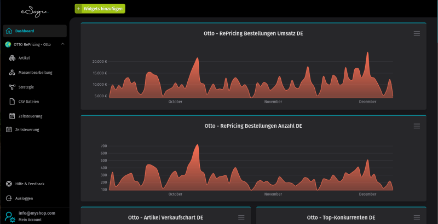This screenshot has width=438, height=224.
Task: Click the October peak in the Anzahl chart
Action: [196, 146]
